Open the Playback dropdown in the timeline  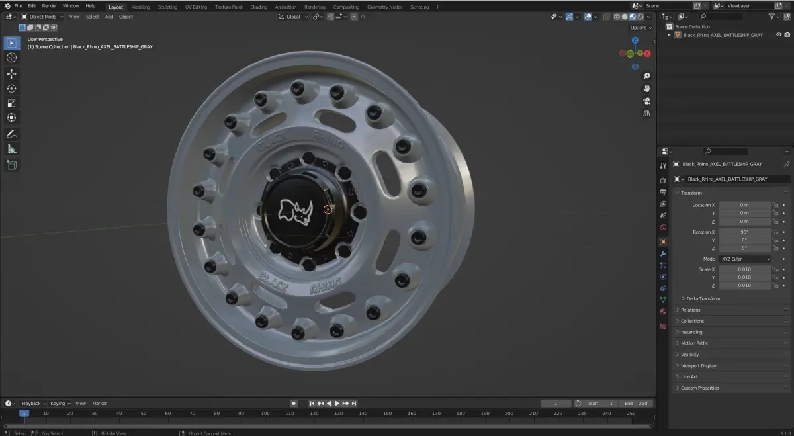(x=33, y=403)
